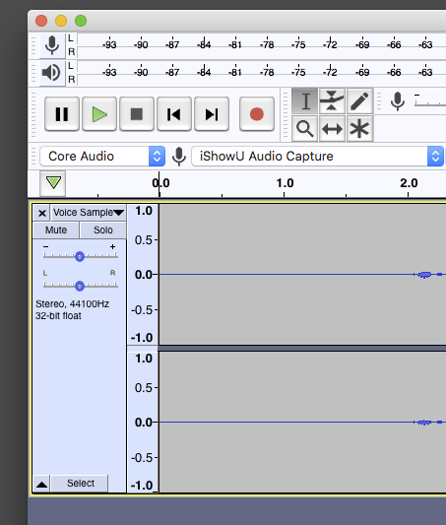Select the Draw (pencil) tool
The width and height of the screenshot is (446, 525).
(x=359, y=101)
